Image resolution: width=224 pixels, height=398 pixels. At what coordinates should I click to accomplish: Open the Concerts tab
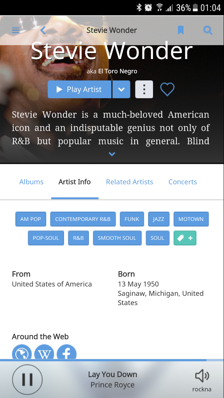pos(183,182)
